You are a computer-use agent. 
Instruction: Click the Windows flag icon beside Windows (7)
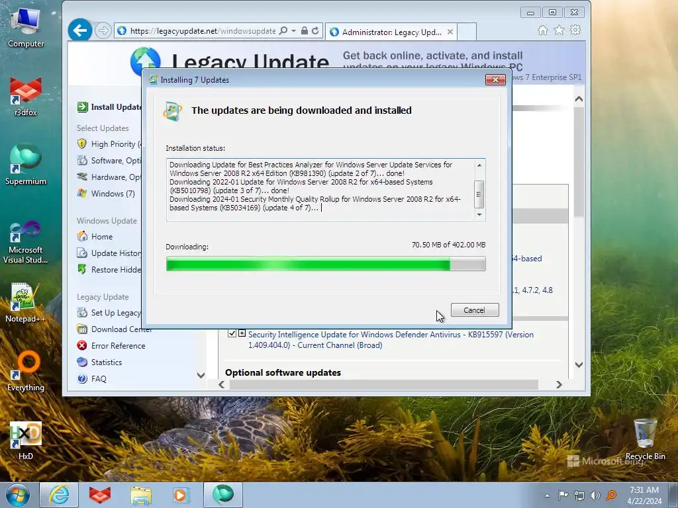[x=81, y=193]
